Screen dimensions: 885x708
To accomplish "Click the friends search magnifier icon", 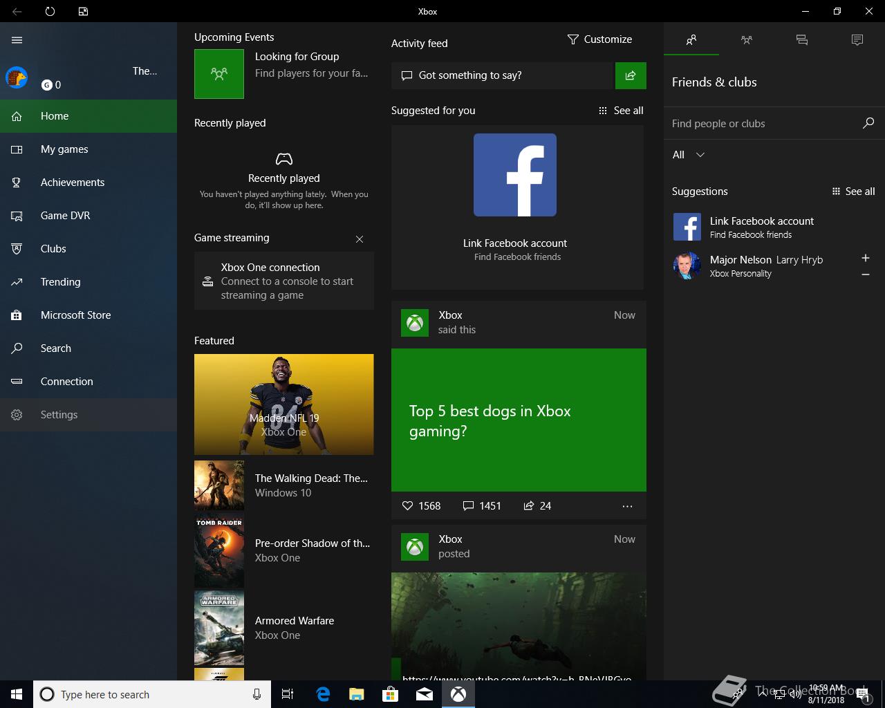I will click(868, 123).
